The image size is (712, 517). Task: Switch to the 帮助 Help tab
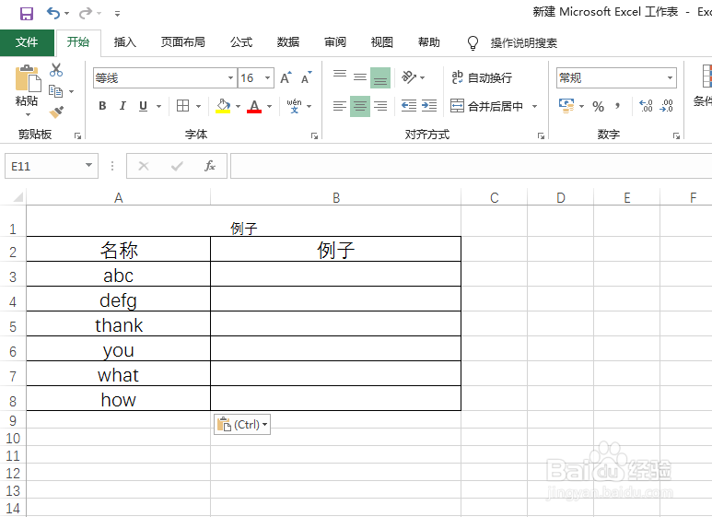(429, 42)
